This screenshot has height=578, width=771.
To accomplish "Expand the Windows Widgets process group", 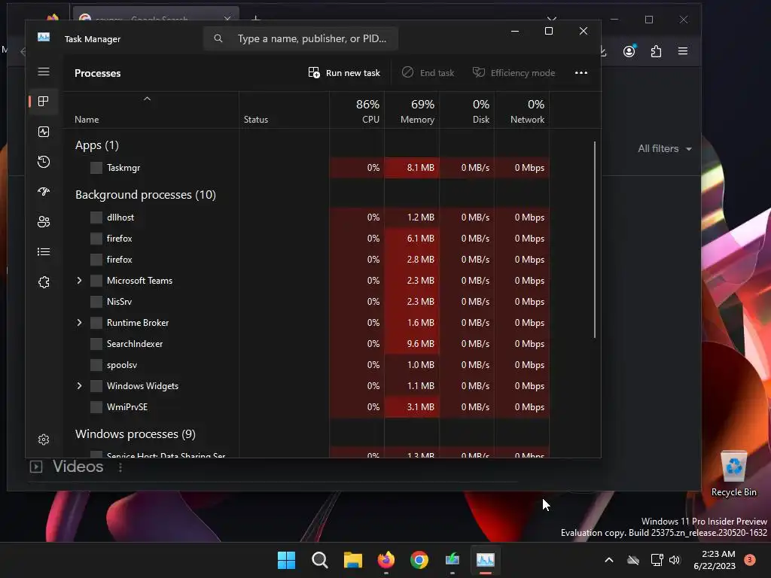I will 79,386.
